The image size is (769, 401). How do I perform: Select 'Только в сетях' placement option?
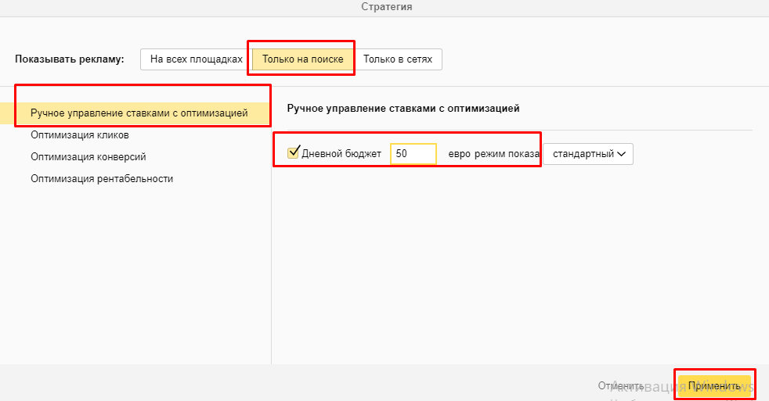coord(398,59)
